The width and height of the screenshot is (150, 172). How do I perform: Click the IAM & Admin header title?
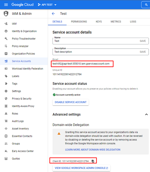coord(22,14)
